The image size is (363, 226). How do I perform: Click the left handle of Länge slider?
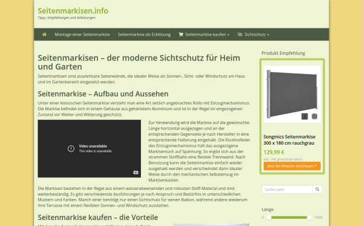269,217
